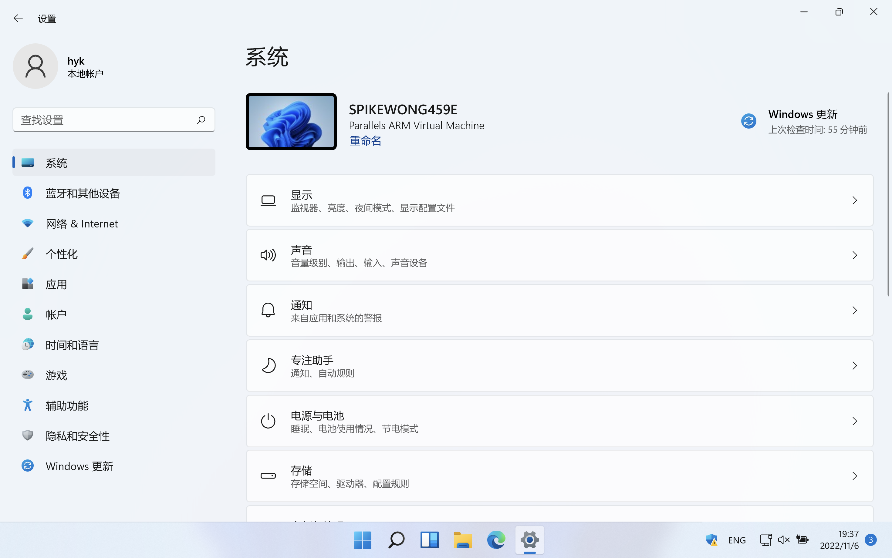This screenshot has width=892, height=558.
Task: Open 通知 notification settings title
Action: (x=301, y=305)
